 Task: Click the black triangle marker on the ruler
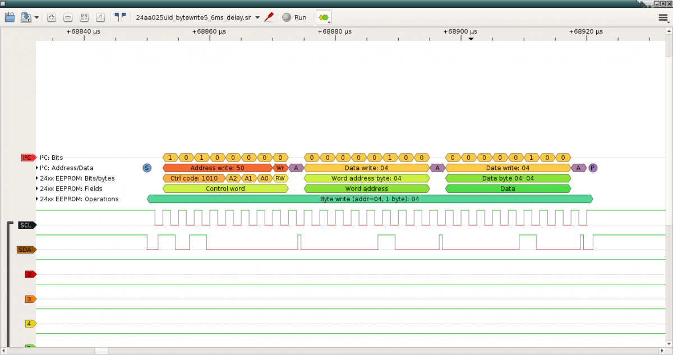point(471,39)
